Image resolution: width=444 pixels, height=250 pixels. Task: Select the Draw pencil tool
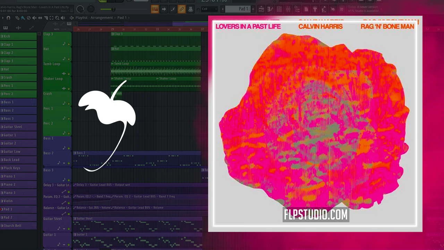click(x=17, y=18)
